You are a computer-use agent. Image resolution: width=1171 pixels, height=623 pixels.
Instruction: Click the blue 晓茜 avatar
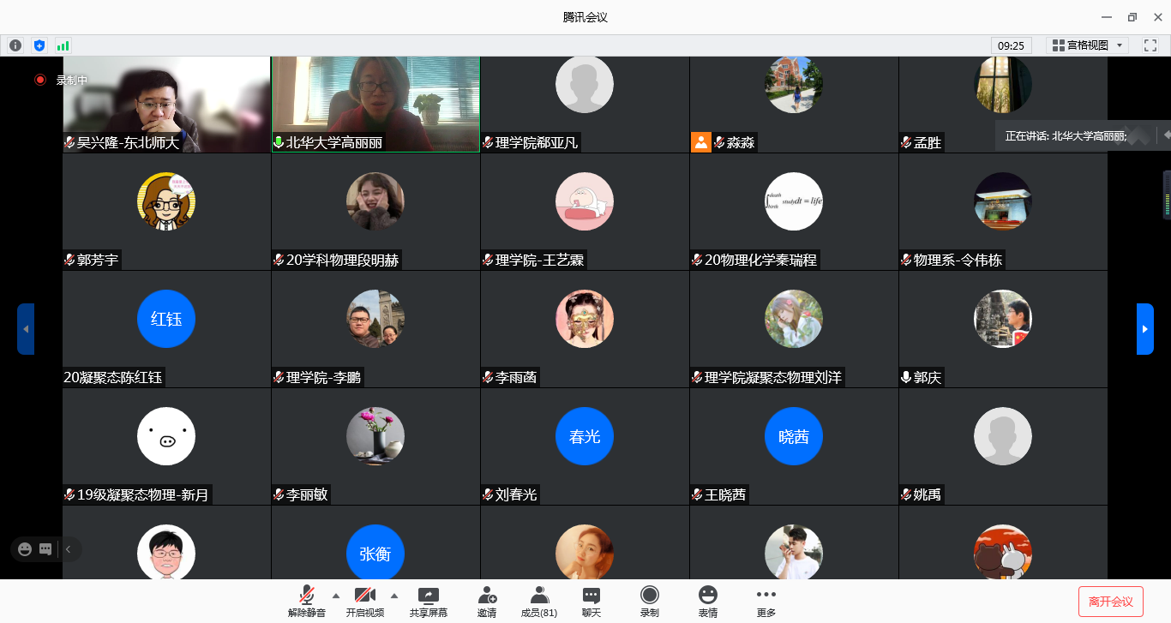click(x=794, y=436)
